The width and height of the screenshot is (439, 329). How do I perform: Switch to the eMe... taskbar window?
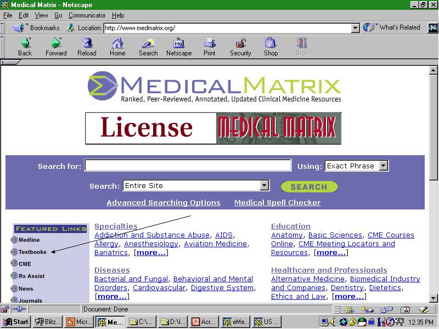[x=236, y=322]
